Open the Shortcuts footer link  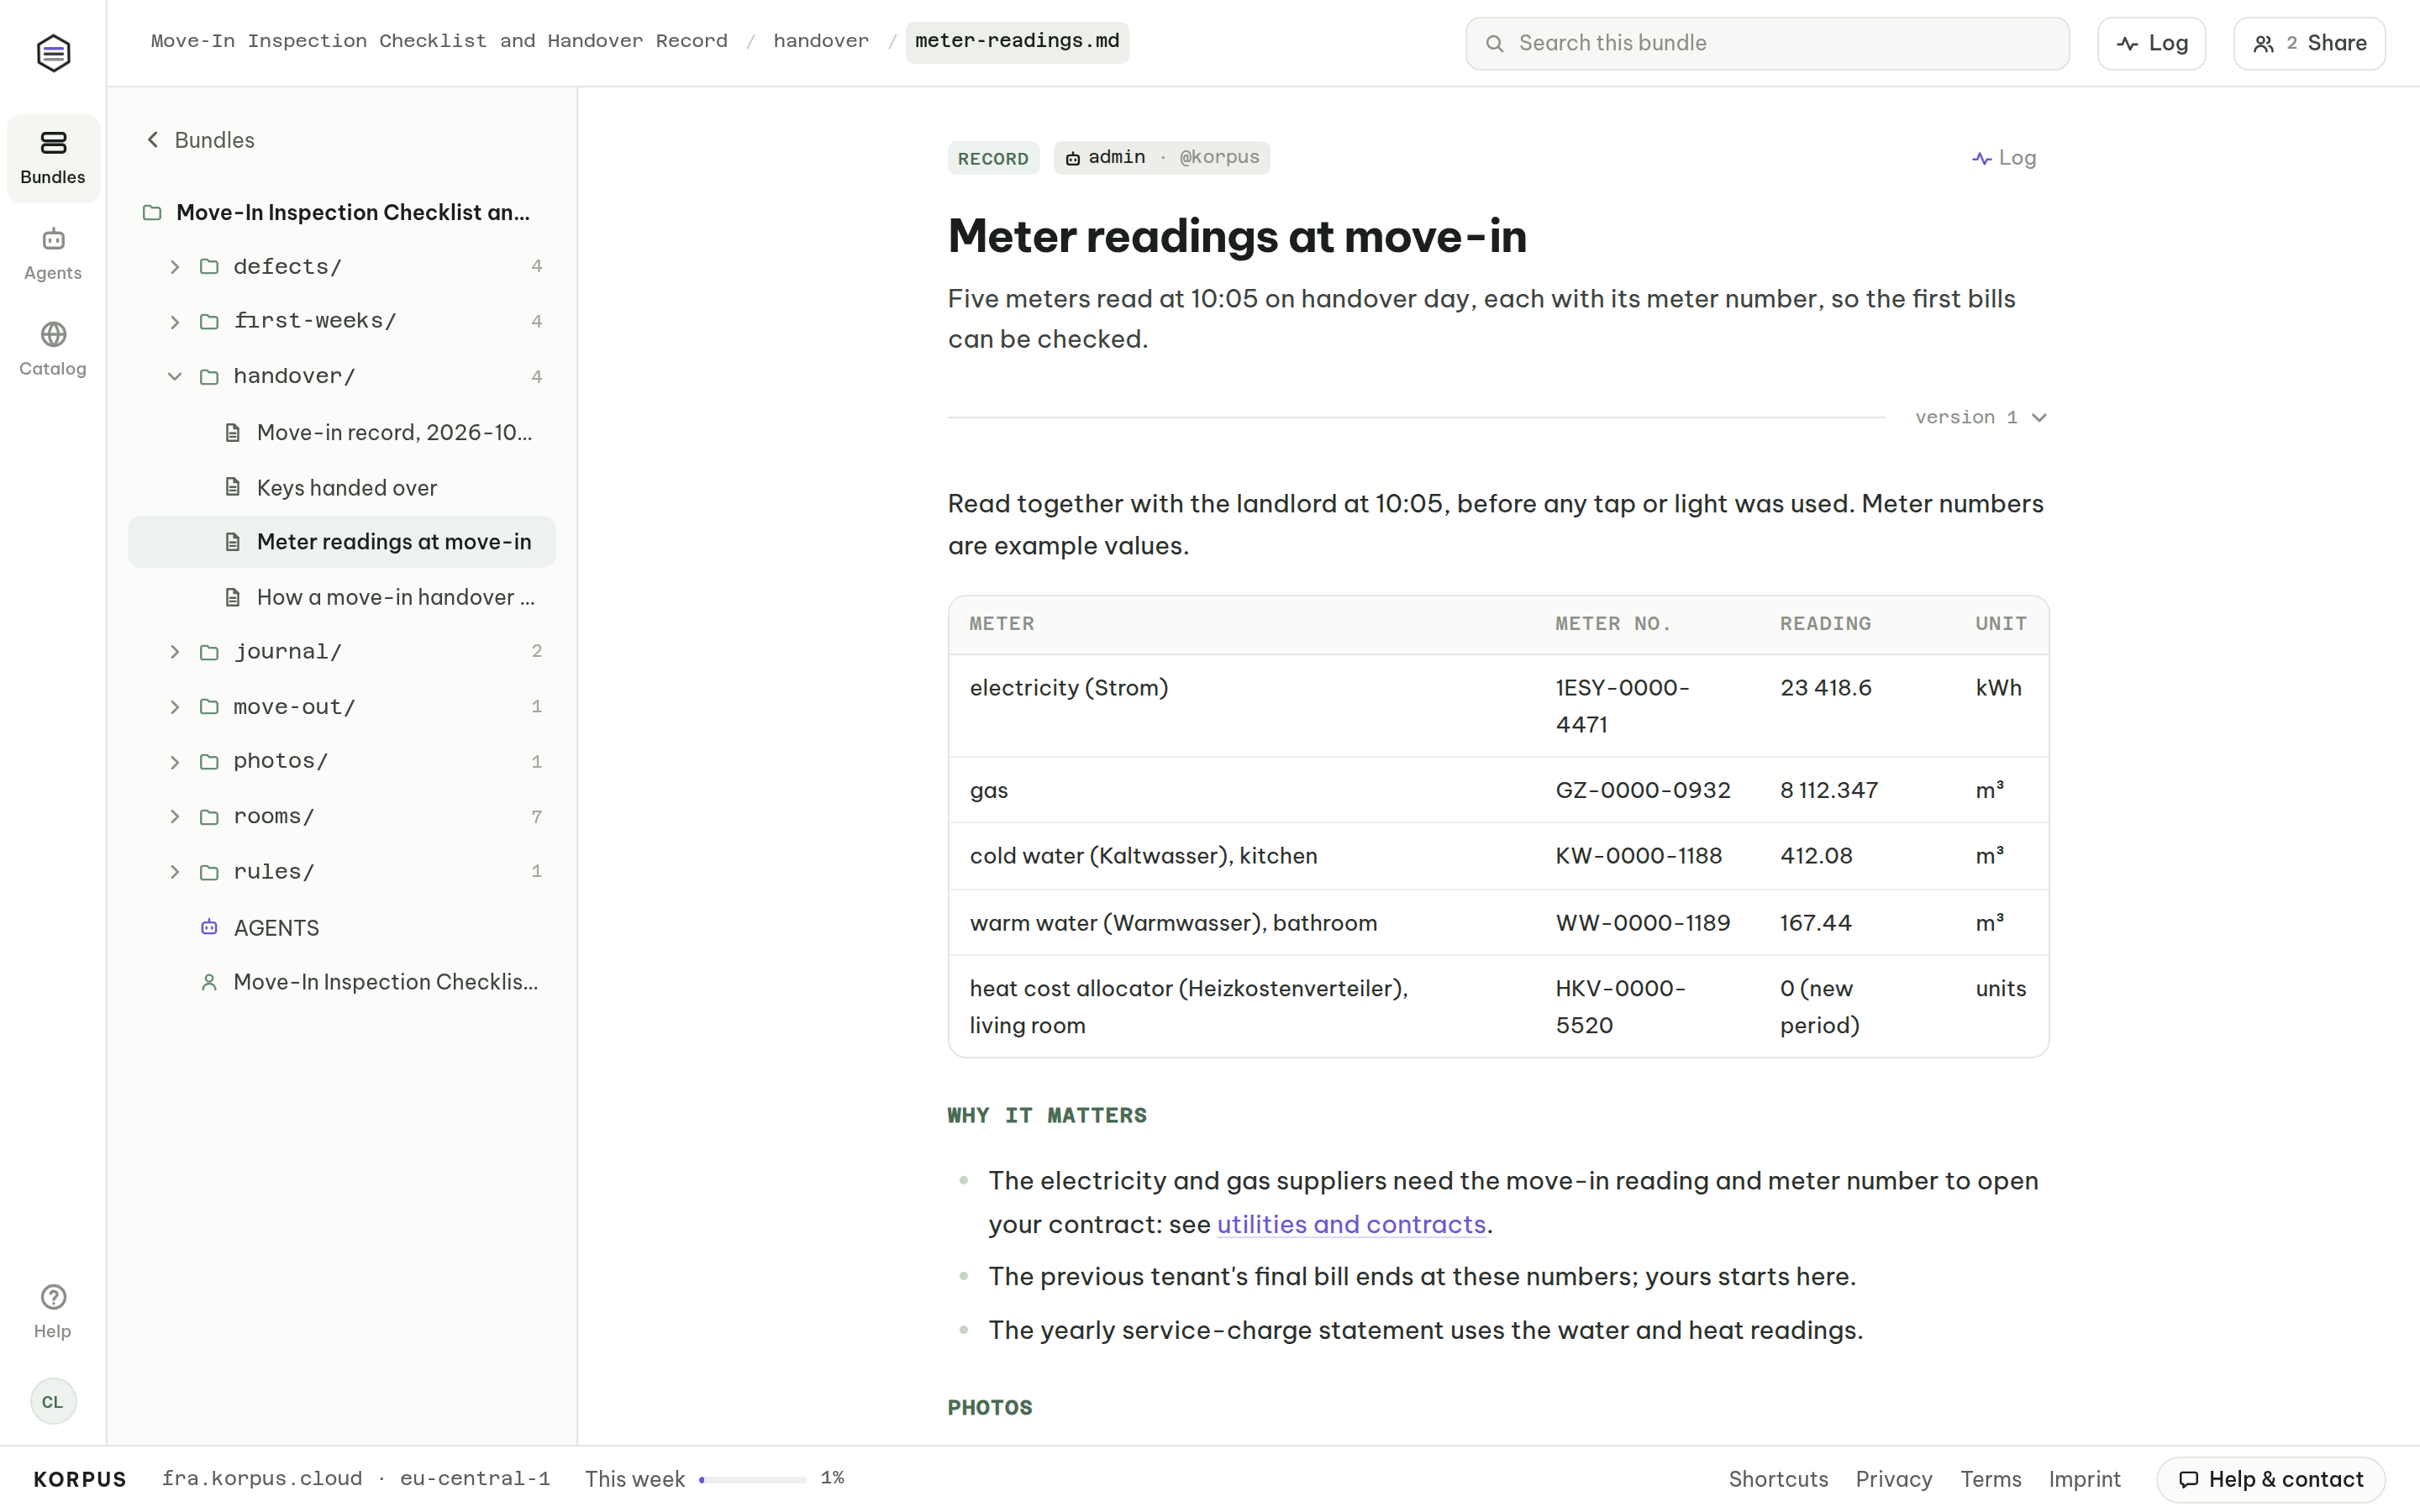[1778, 1479]
